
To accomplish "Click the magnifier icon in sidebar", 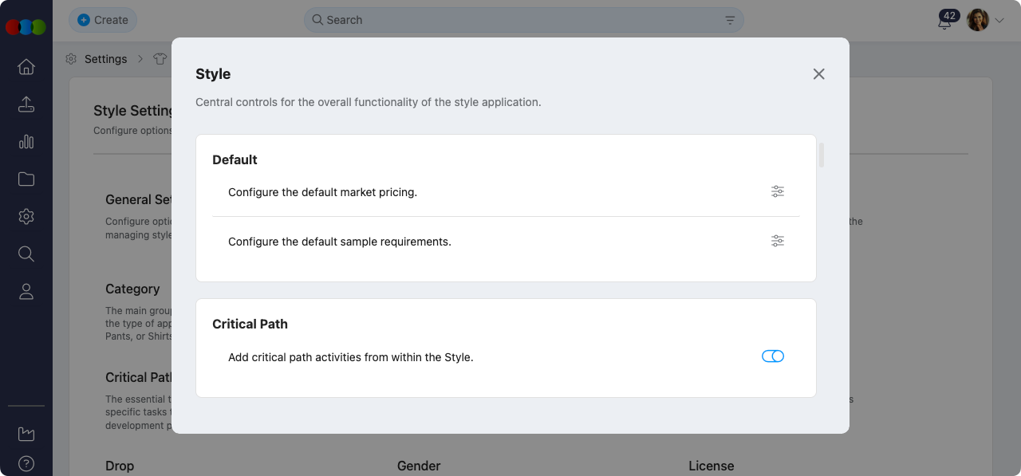I will (x=26, y=254).
